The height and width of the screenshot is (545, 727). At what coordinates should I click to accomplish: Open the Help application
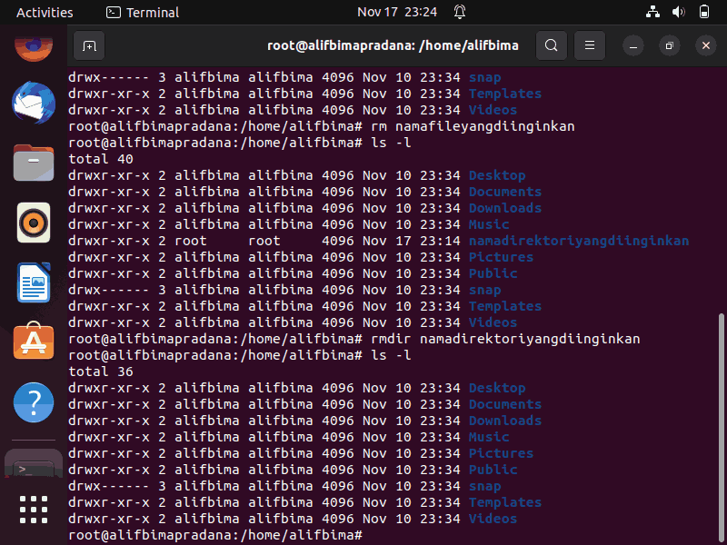point(34,402)
